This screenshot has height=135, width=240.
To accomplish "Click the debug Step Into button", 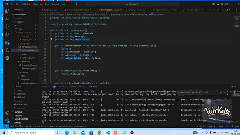I will coord(214,10).
